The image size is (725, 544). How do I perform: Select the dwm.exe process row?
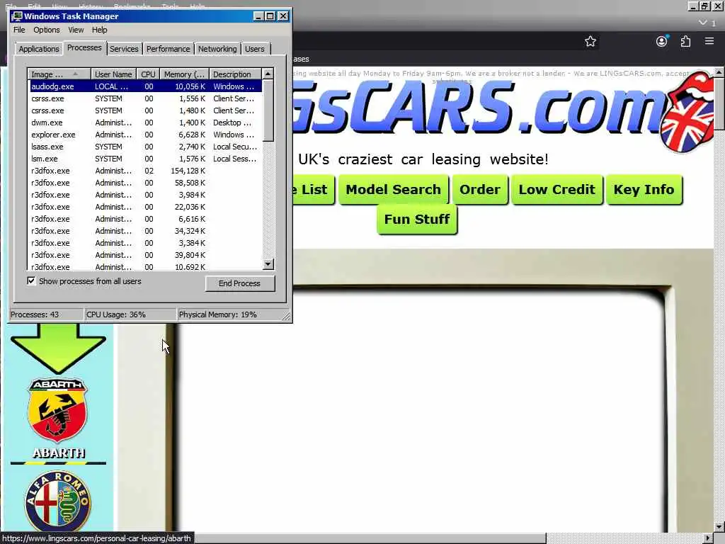(144, 123)
